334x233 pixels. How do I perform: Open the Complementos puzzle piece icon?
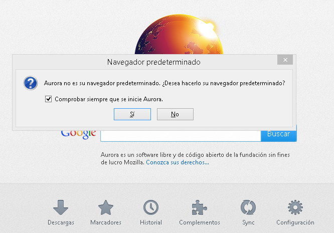(199, 207)
